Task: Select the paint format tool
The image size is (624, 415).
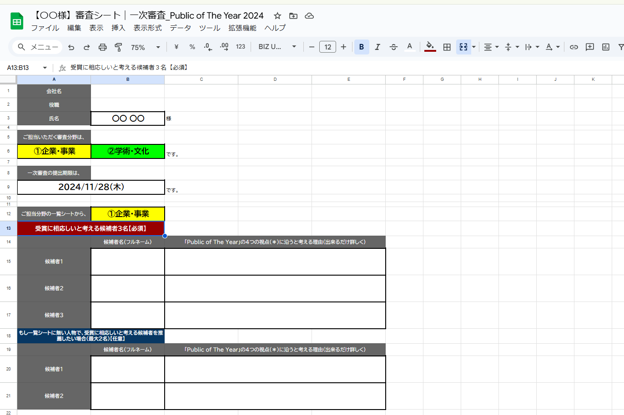Action: click(118, 47)
